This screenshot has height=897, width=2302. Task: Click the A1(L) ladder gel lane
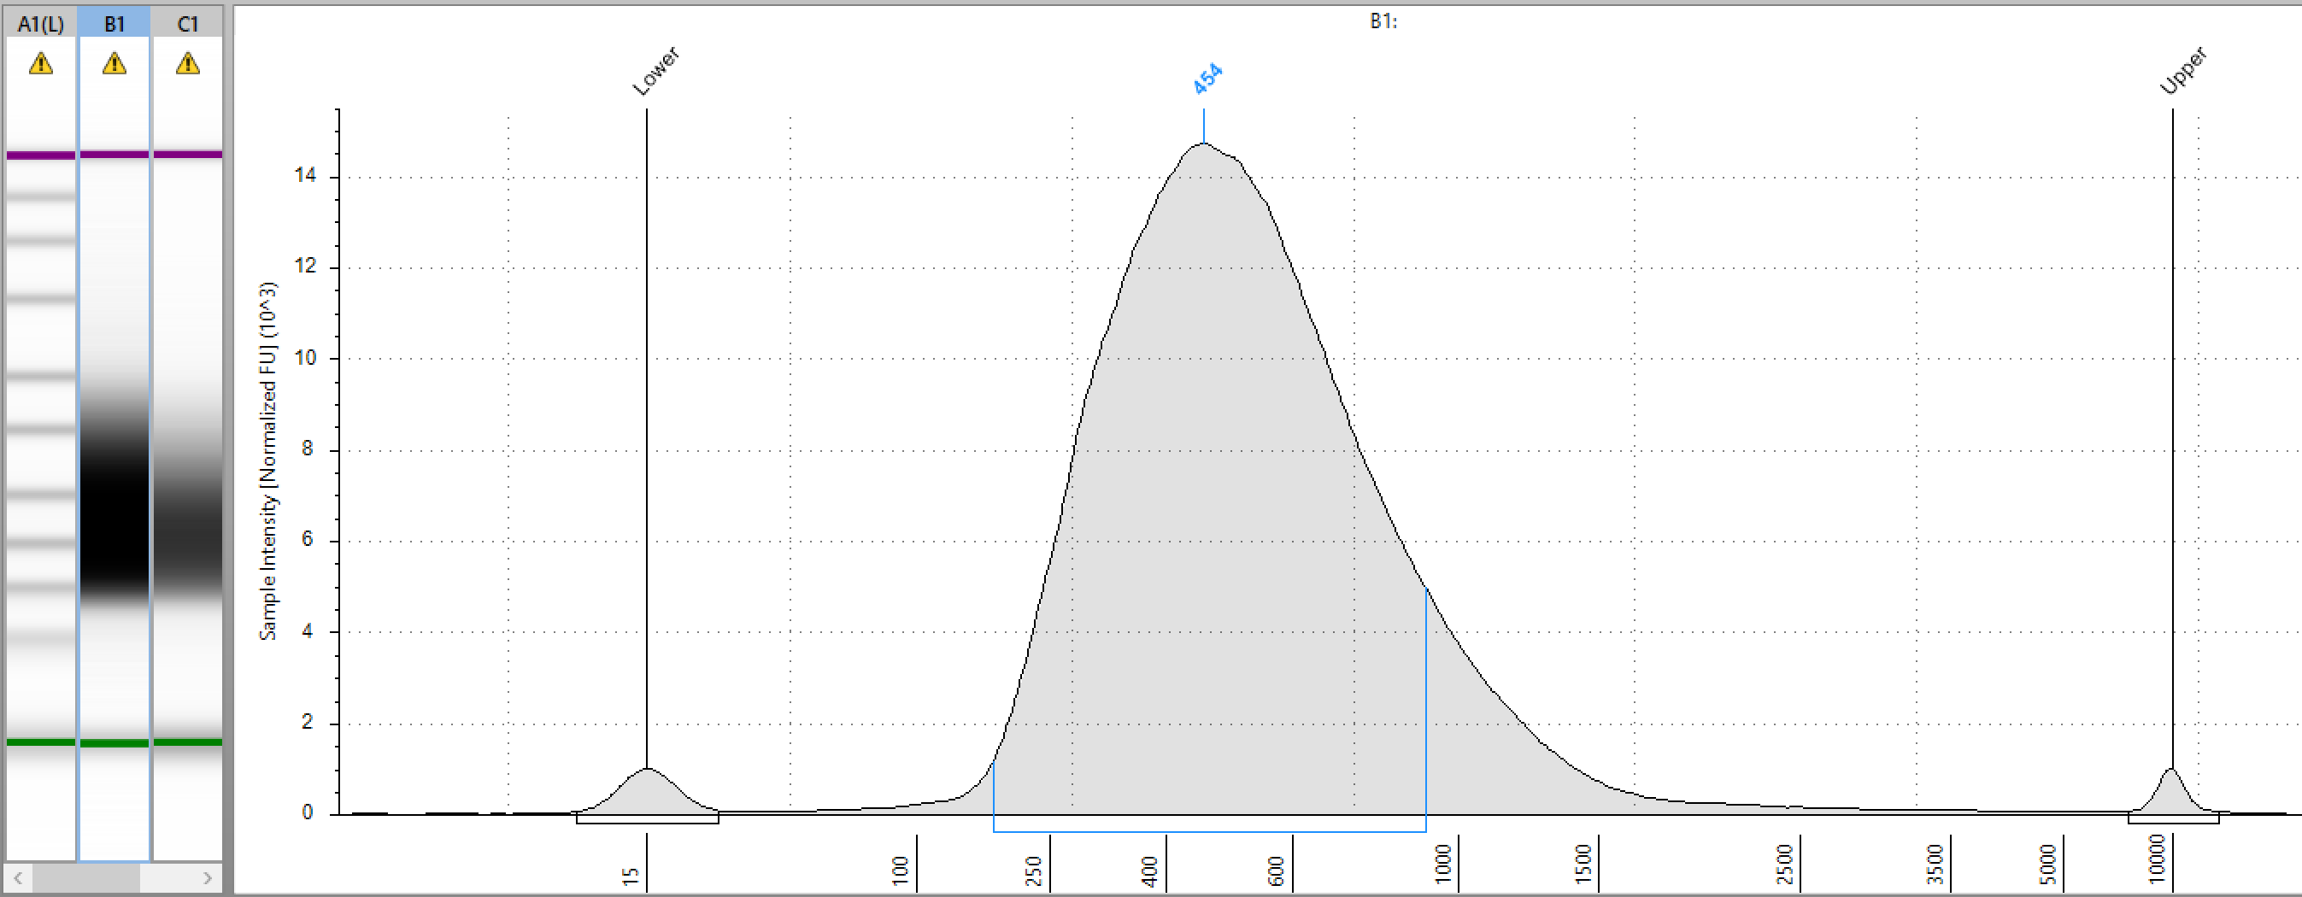[x=41, y=447]
